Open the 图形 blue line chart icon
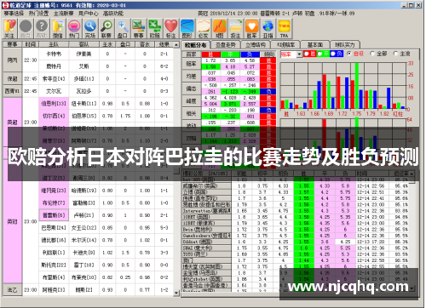The height and width of the screenshot is (308, 426). click(x=187, y=28)
